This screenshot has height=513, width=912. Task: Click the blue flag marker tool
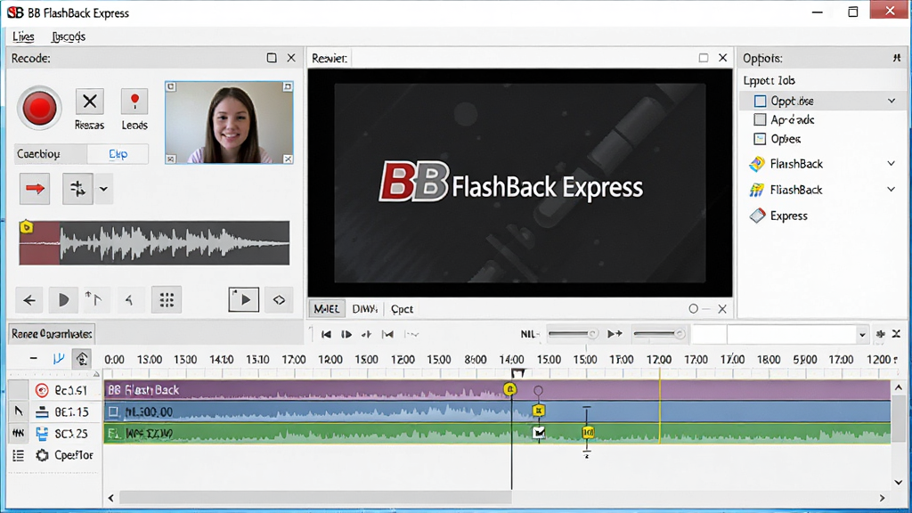(x=58, y=359)
